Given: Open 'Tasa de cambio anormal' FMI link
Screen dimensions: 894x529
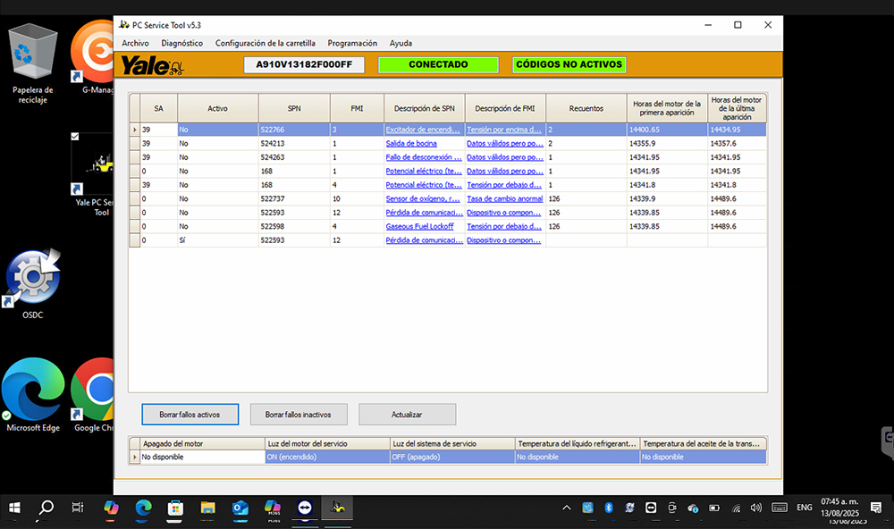Looking at the screenshot, I should click(504, 199).
